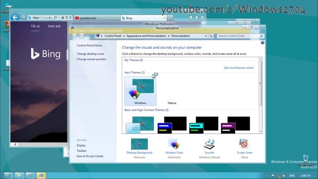Screen dimensions: 318x179
Task: Click themes list scroll down arrow
Action: pos(260,131)
